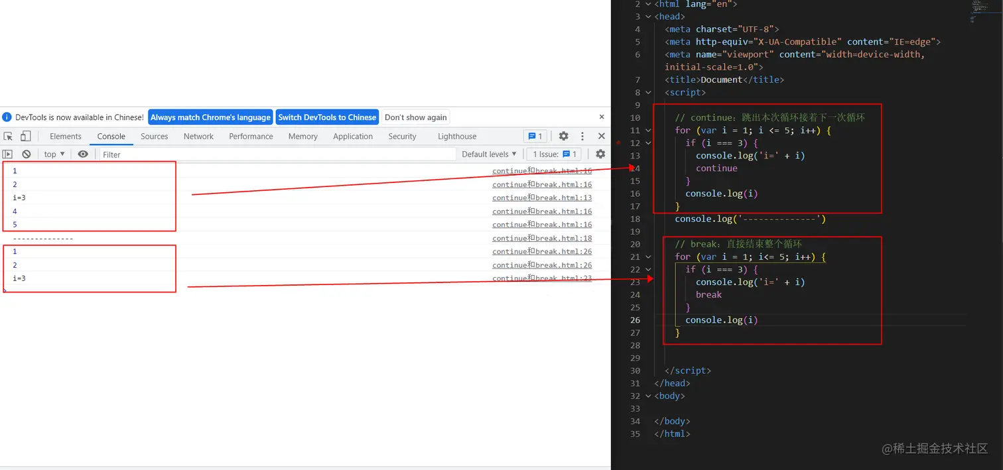Go to the Network tab
The width and height of the screenshot is (1003, 470).
pos(199,136)
